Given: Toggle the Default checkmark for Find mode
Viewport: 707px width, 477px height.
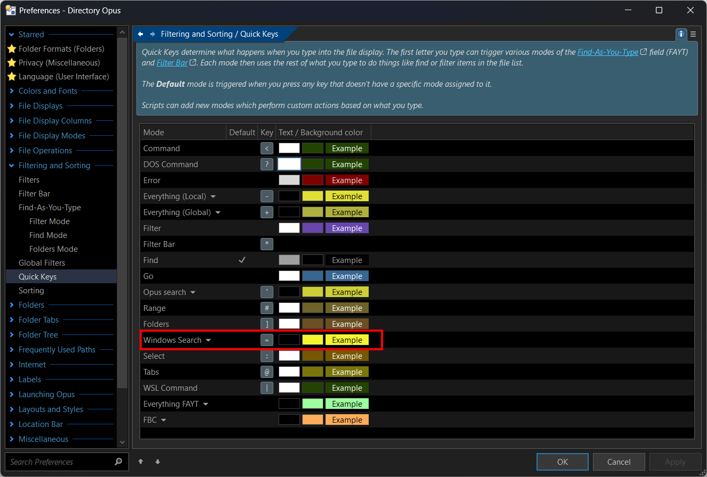Looking at the screenshot, I should pyautogui.click(x=242, y=260).
